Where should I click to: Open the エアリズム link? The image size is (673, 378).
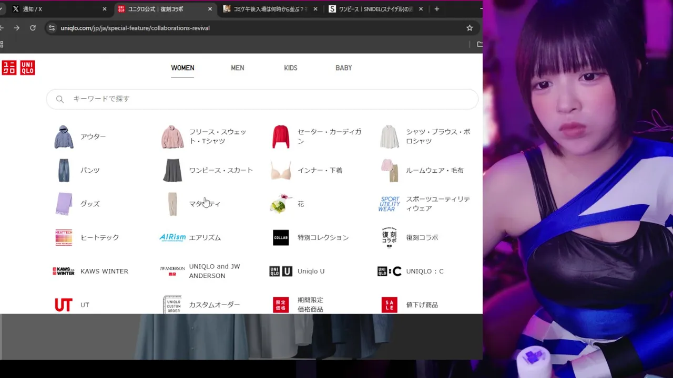pyautogui.click(x=205, y=237)
